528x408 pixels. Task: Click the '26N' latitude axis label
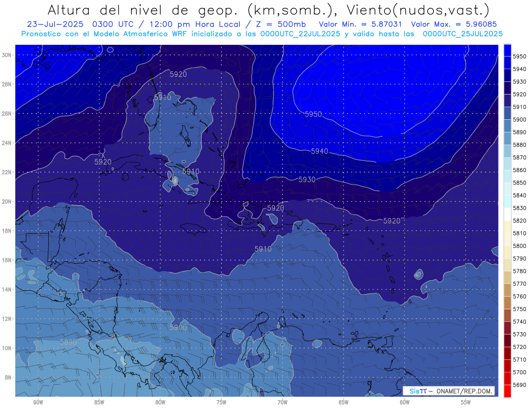pyautogui.click(x=7, y=114)
